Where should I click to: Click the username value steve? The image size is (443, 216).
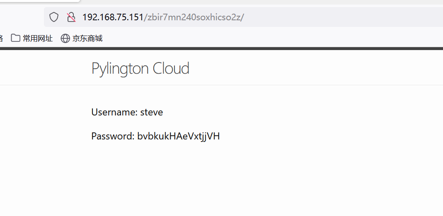152,112
